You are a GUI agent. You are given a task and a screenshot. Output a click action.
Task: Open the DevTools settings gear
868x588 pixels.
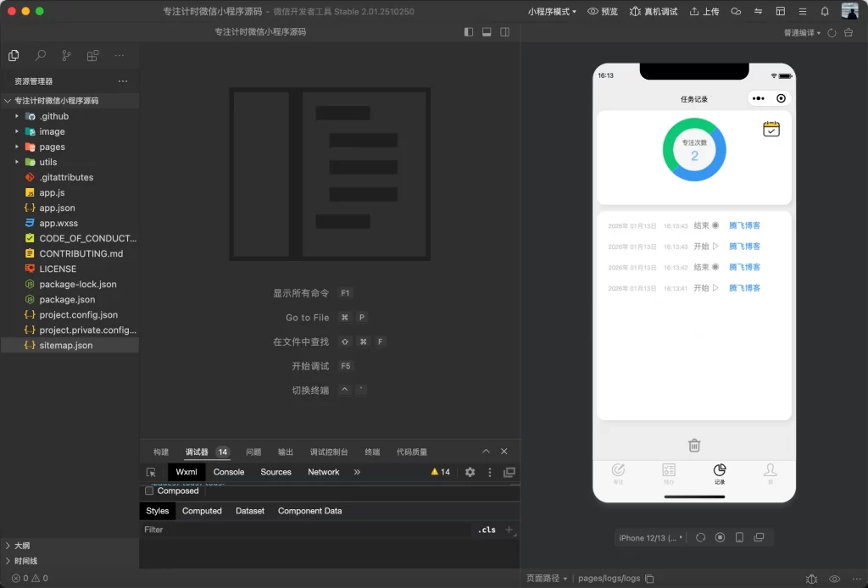point(470,472)
